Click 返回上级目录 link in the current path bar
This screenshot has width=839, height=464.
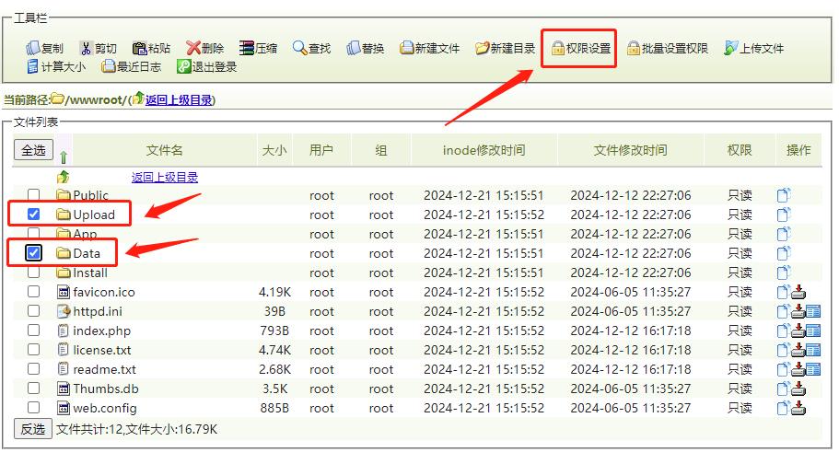[x=179, y=99]
